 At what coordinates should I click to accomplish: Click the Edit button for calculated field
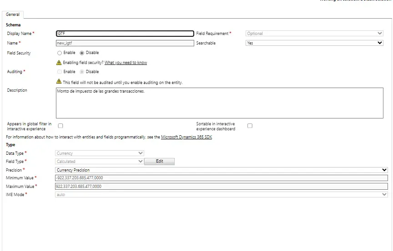[159, 161]
